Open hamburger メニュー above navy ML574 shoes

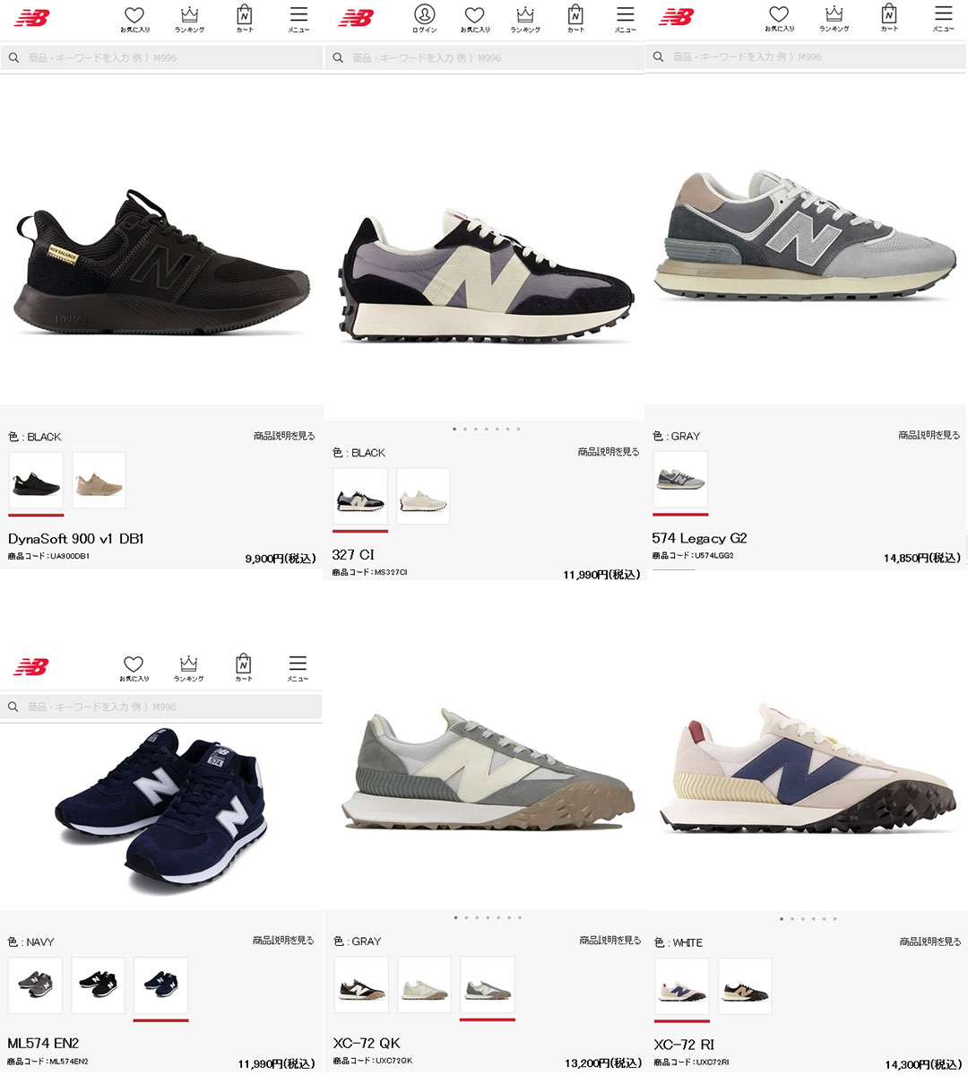coord(298,668)
